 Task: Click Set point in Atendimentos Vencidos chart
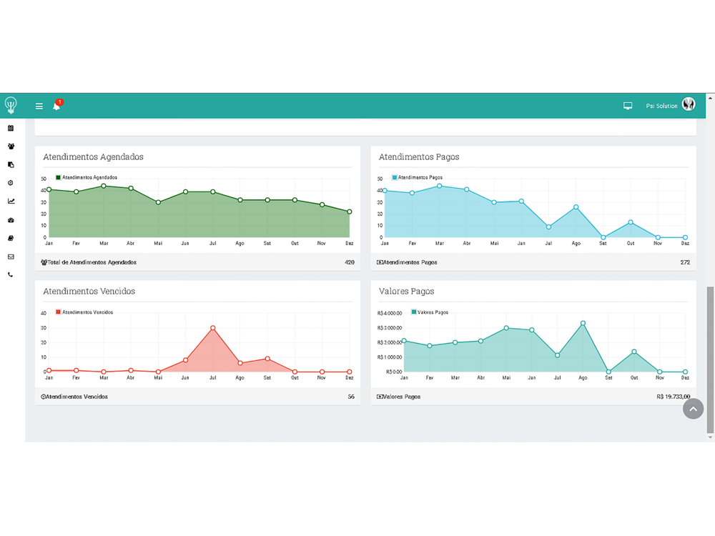point(267,359)
